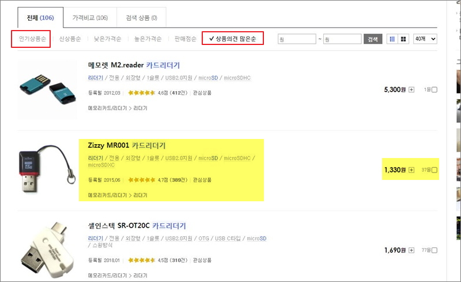Click 스윙방식 spec link
461x282 pixels.
click(x=103, y=245)
